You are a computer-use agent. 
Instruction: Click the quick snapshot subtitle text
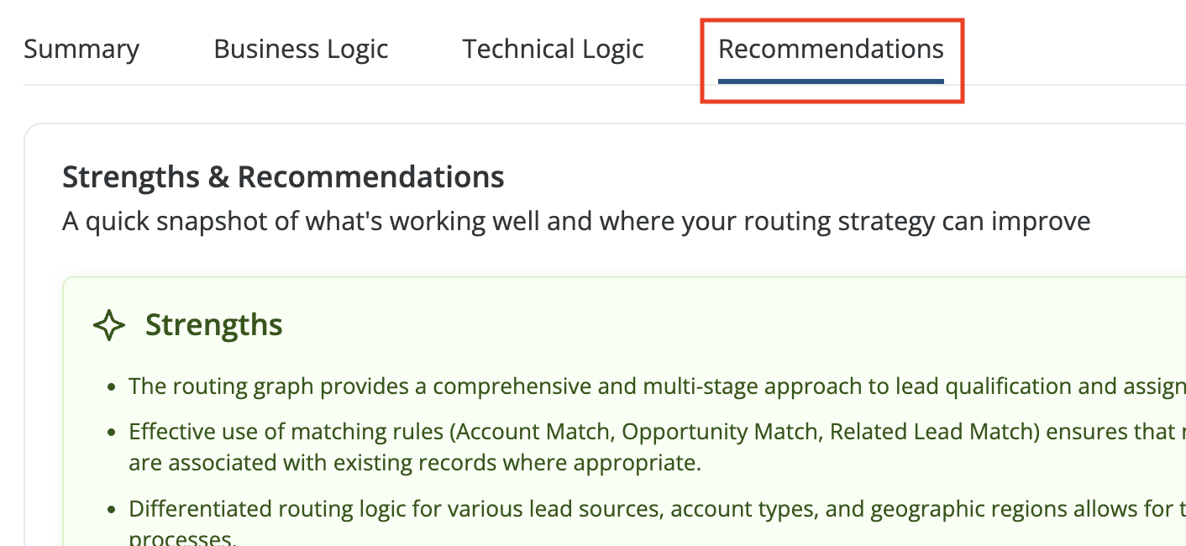coord(575,222)
